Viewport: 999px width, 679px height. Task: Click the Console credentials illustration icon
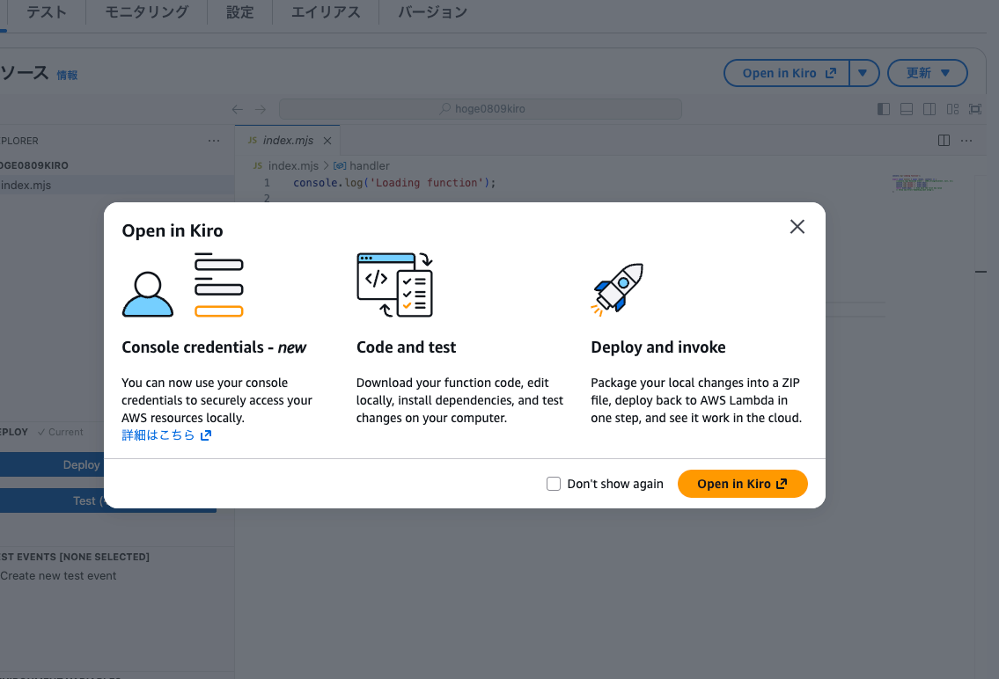[x=183, y=285]
